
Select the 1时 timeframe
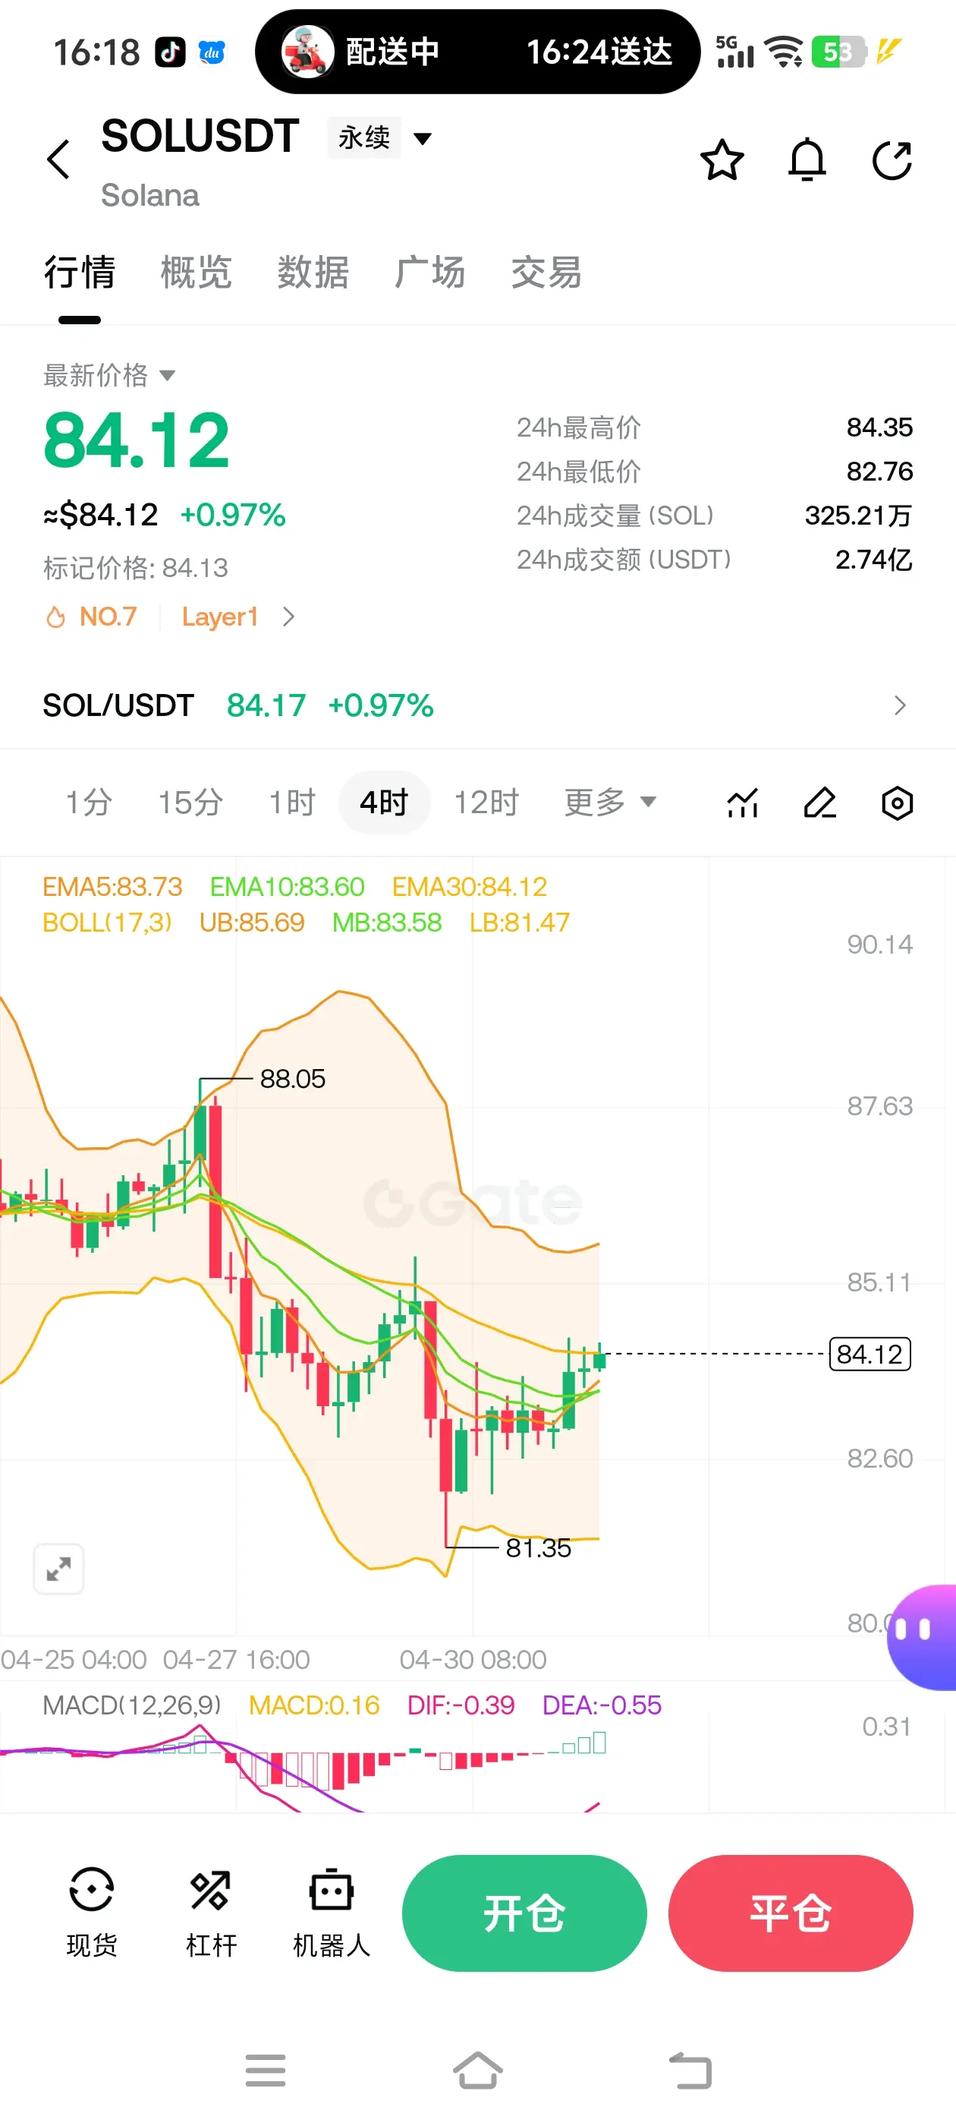tap(292, 803)
